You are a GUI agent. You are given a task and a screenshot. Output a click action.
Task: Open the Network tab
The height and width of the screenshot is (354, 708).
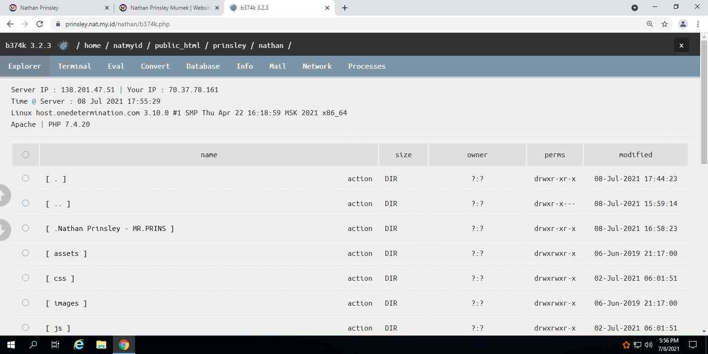(x=317, y=66)
